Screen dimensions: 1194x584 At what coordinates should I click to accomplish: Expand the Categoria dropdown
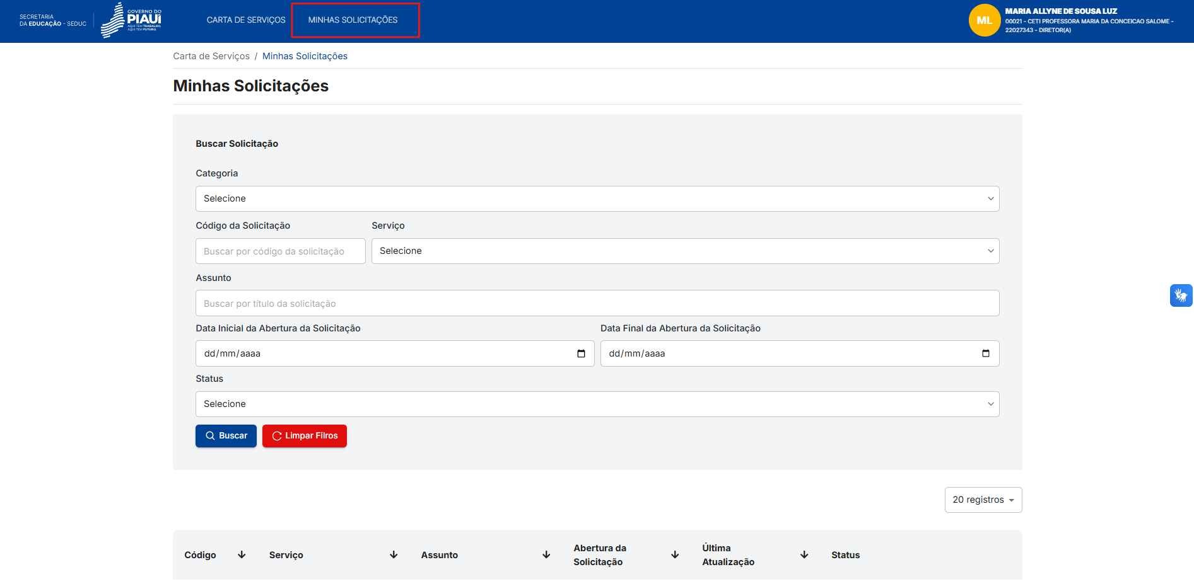coord(597,199)
